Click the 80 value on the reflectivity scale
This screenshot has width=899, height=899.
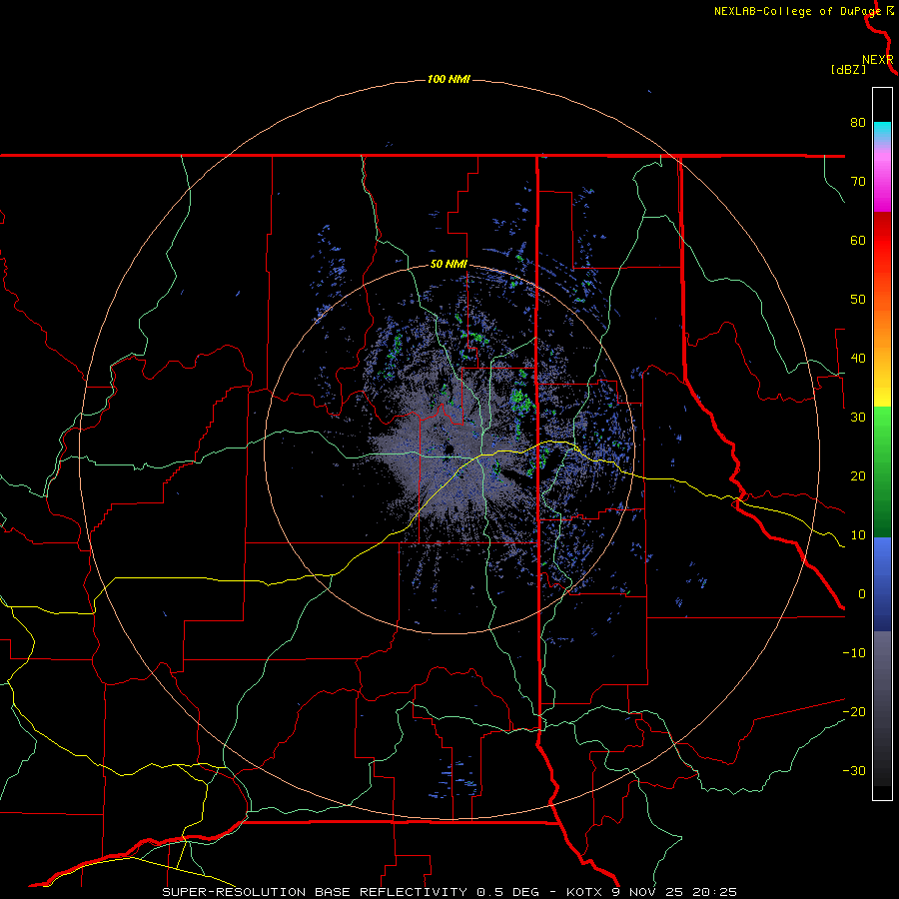click(x=858, y=122)
